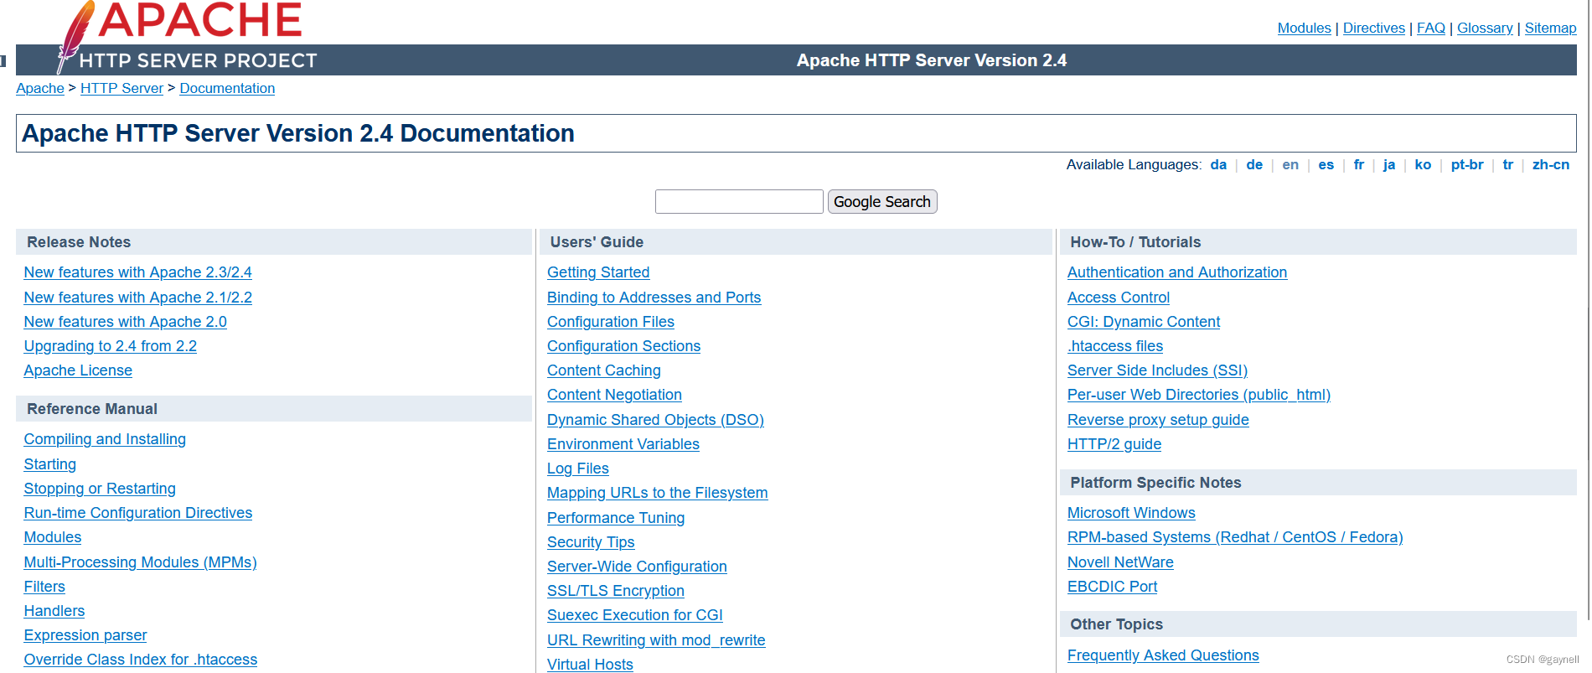Switch language to zh-cn
The width and height of the screenshot is (1592, 673).
pos(1551,164)
